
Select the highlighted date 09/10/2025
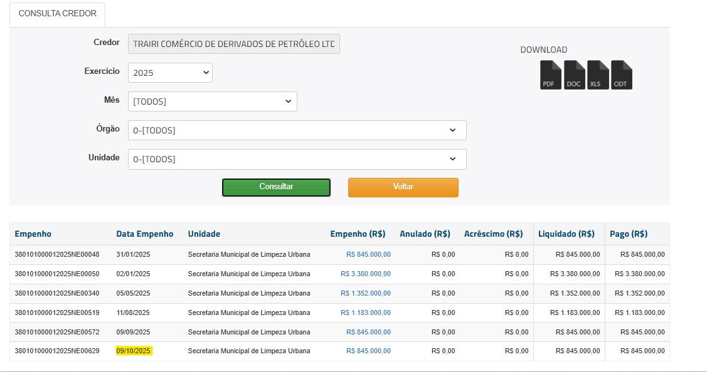134,351
